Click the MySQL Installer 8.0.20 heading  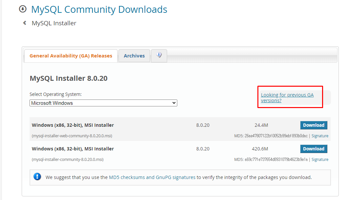tap(69, 78)
